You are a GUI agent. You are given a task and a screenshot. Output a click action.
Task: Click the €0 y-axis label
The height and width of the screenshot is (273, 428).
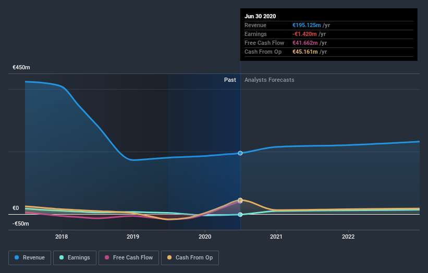tap(16, 208)
